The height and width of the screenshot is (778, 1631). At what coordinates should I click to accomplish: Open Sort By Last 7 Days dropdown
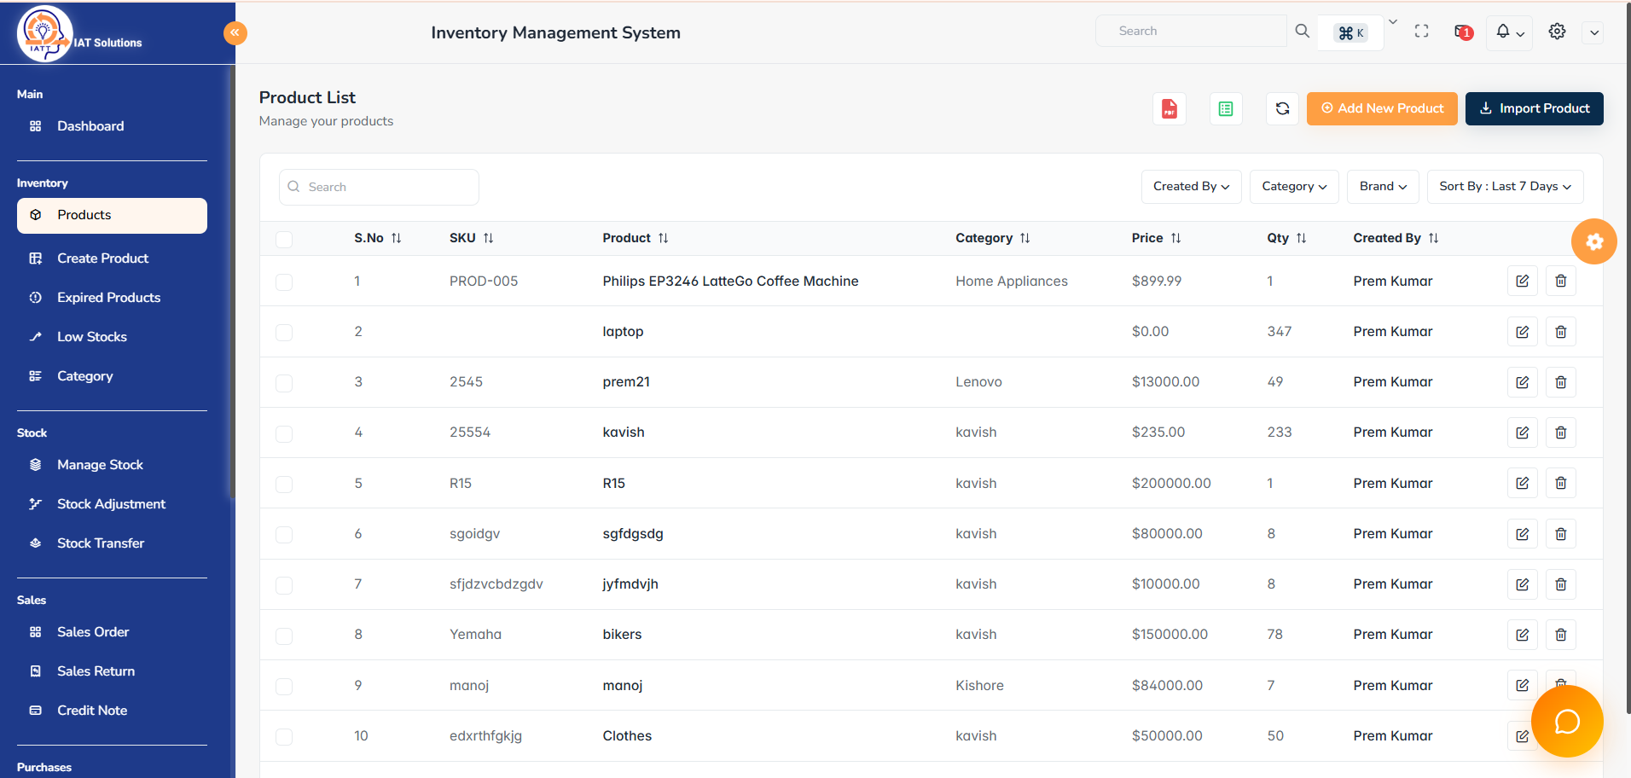tap(1505, 187)
